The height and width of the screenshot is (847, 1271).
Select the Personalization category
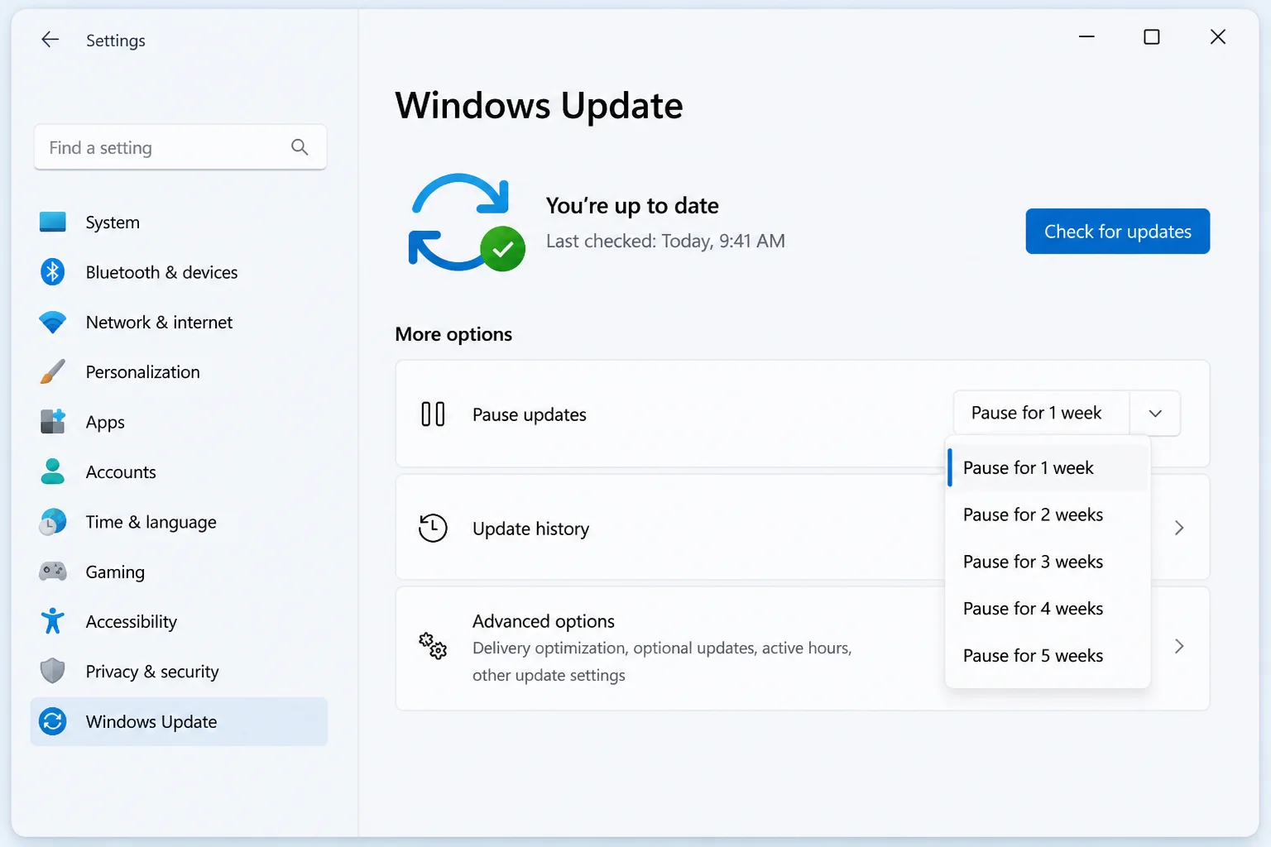(179, 372)
